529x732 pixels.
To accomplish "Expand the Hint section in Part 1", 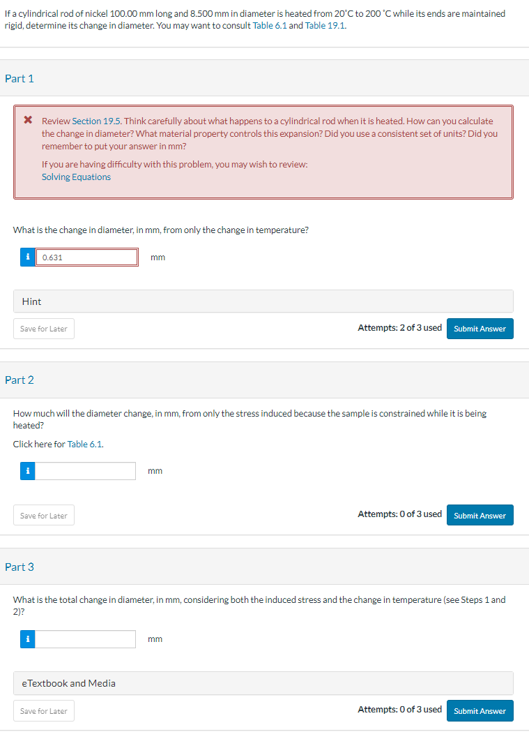I will pyautogui.click(x=263, y=301).
